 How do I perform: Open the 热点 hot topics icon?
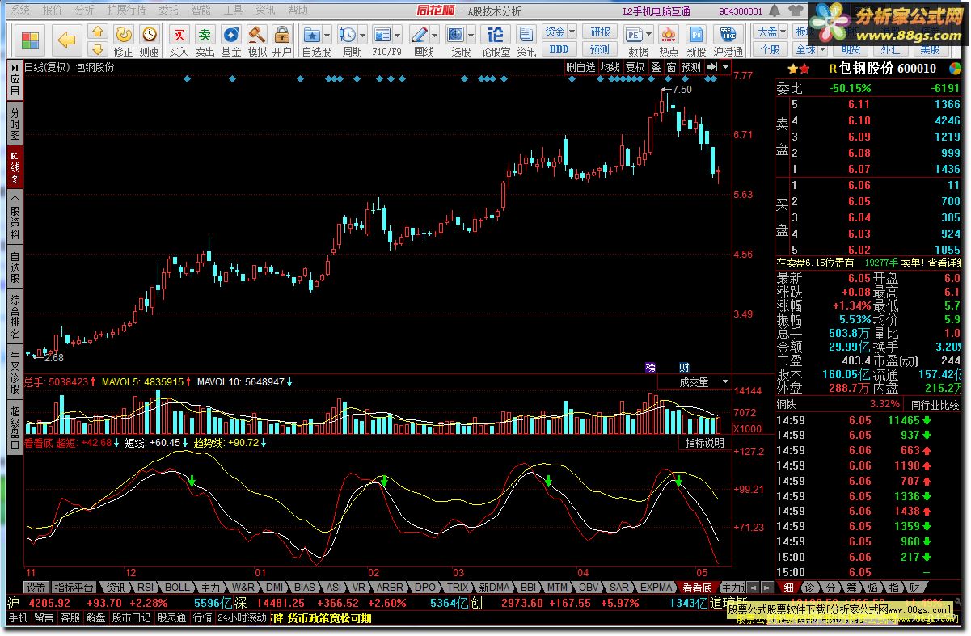(669, 34)
